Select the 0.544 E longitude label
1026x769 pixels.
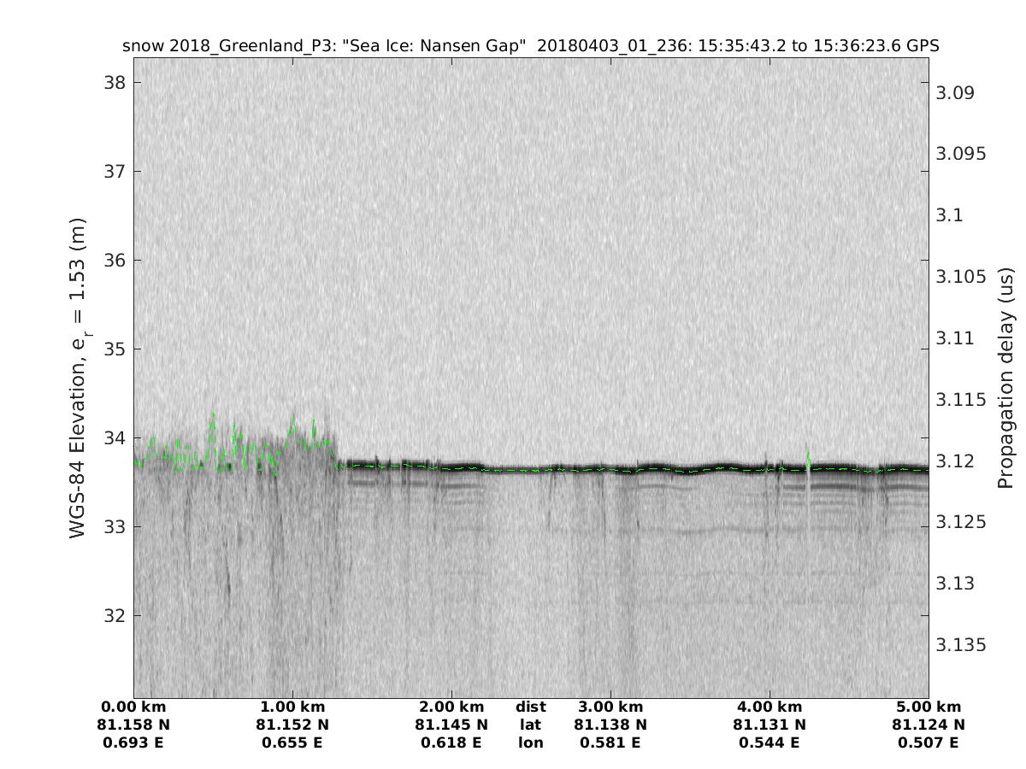click(x=769, y=743)
